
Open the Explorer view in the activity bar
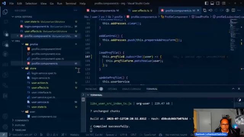point(5,12)
